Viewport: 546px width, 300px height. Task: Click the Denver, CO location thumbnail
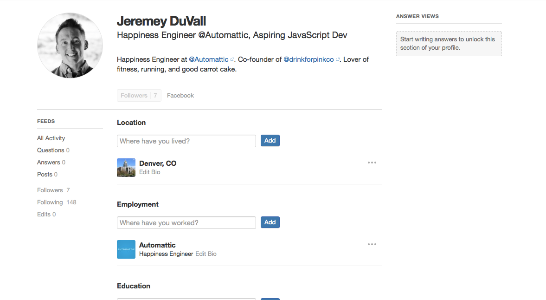point(126,168)
